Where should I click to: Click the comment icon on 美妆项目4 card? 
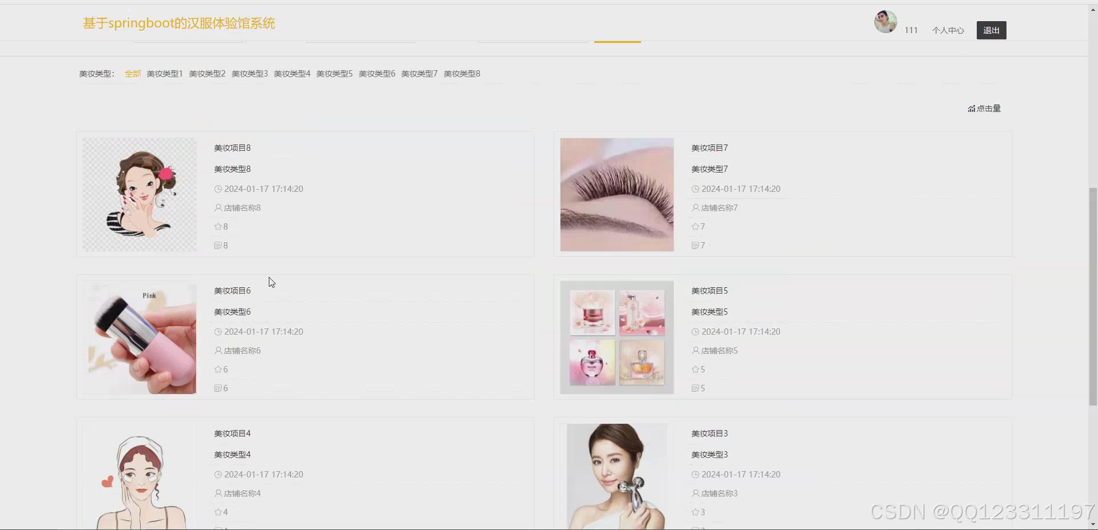(x=218, y=527)
